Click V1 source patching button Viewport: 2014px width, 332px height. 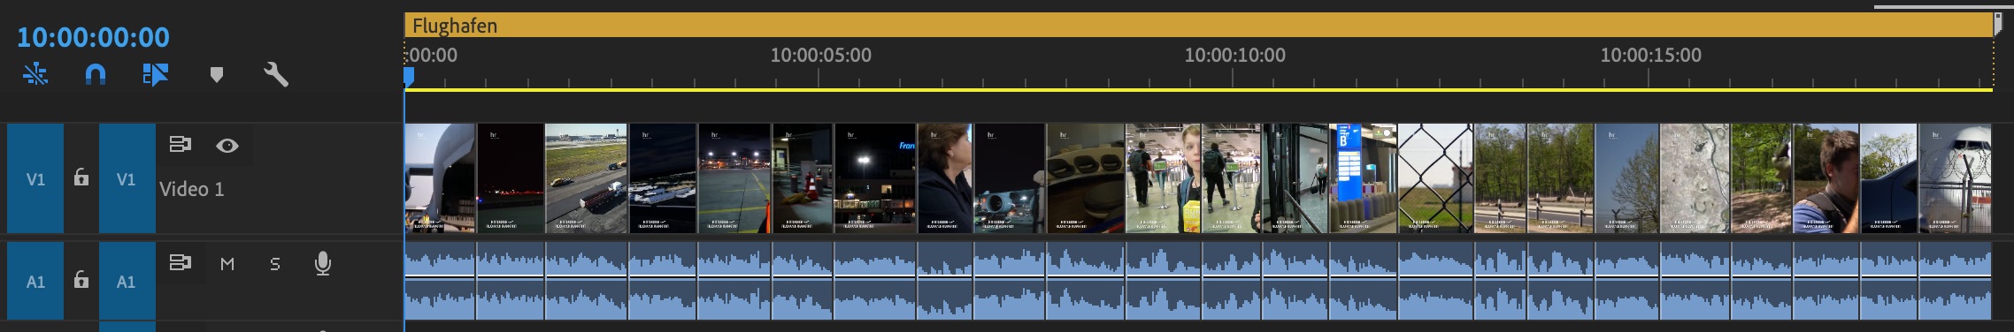coord(35,179)
